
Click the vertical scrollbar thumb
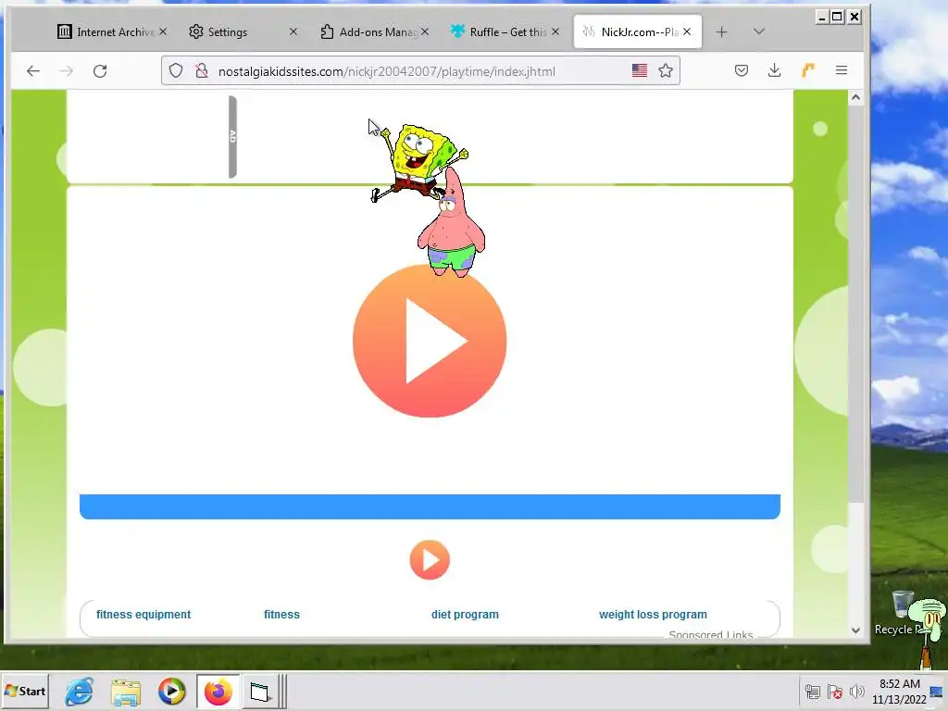click(x=855, y=304)
